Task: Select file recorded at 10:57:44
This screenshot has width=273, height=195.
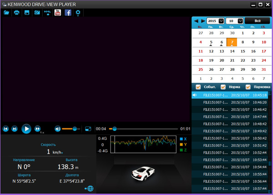Action: 230,189
